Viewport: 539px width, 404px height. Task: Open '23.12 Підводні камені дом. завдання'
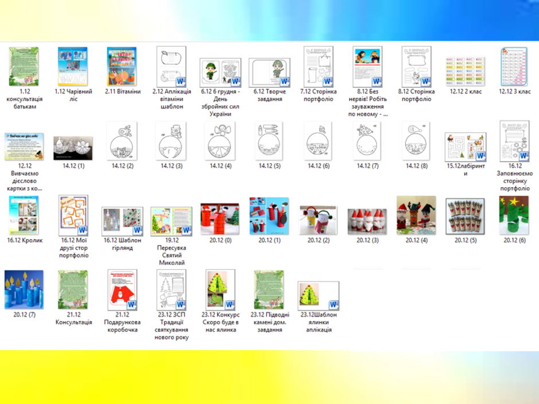coord(269,289)
